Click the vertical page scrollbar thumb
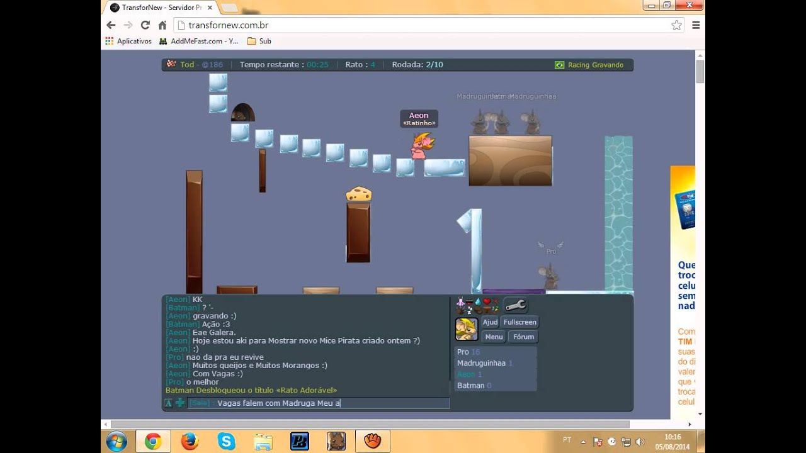Image resolution: width=806 pixels, height=453 pixels. (700, 72)
